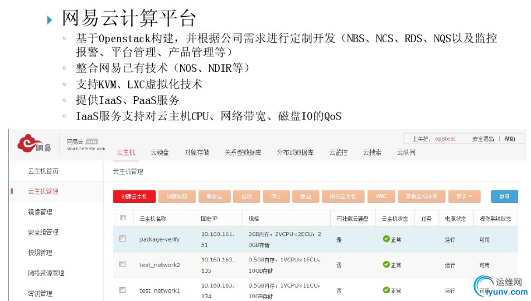Click the 启动 button
This screenshot has width=531, height=301.
click(247, 196)
